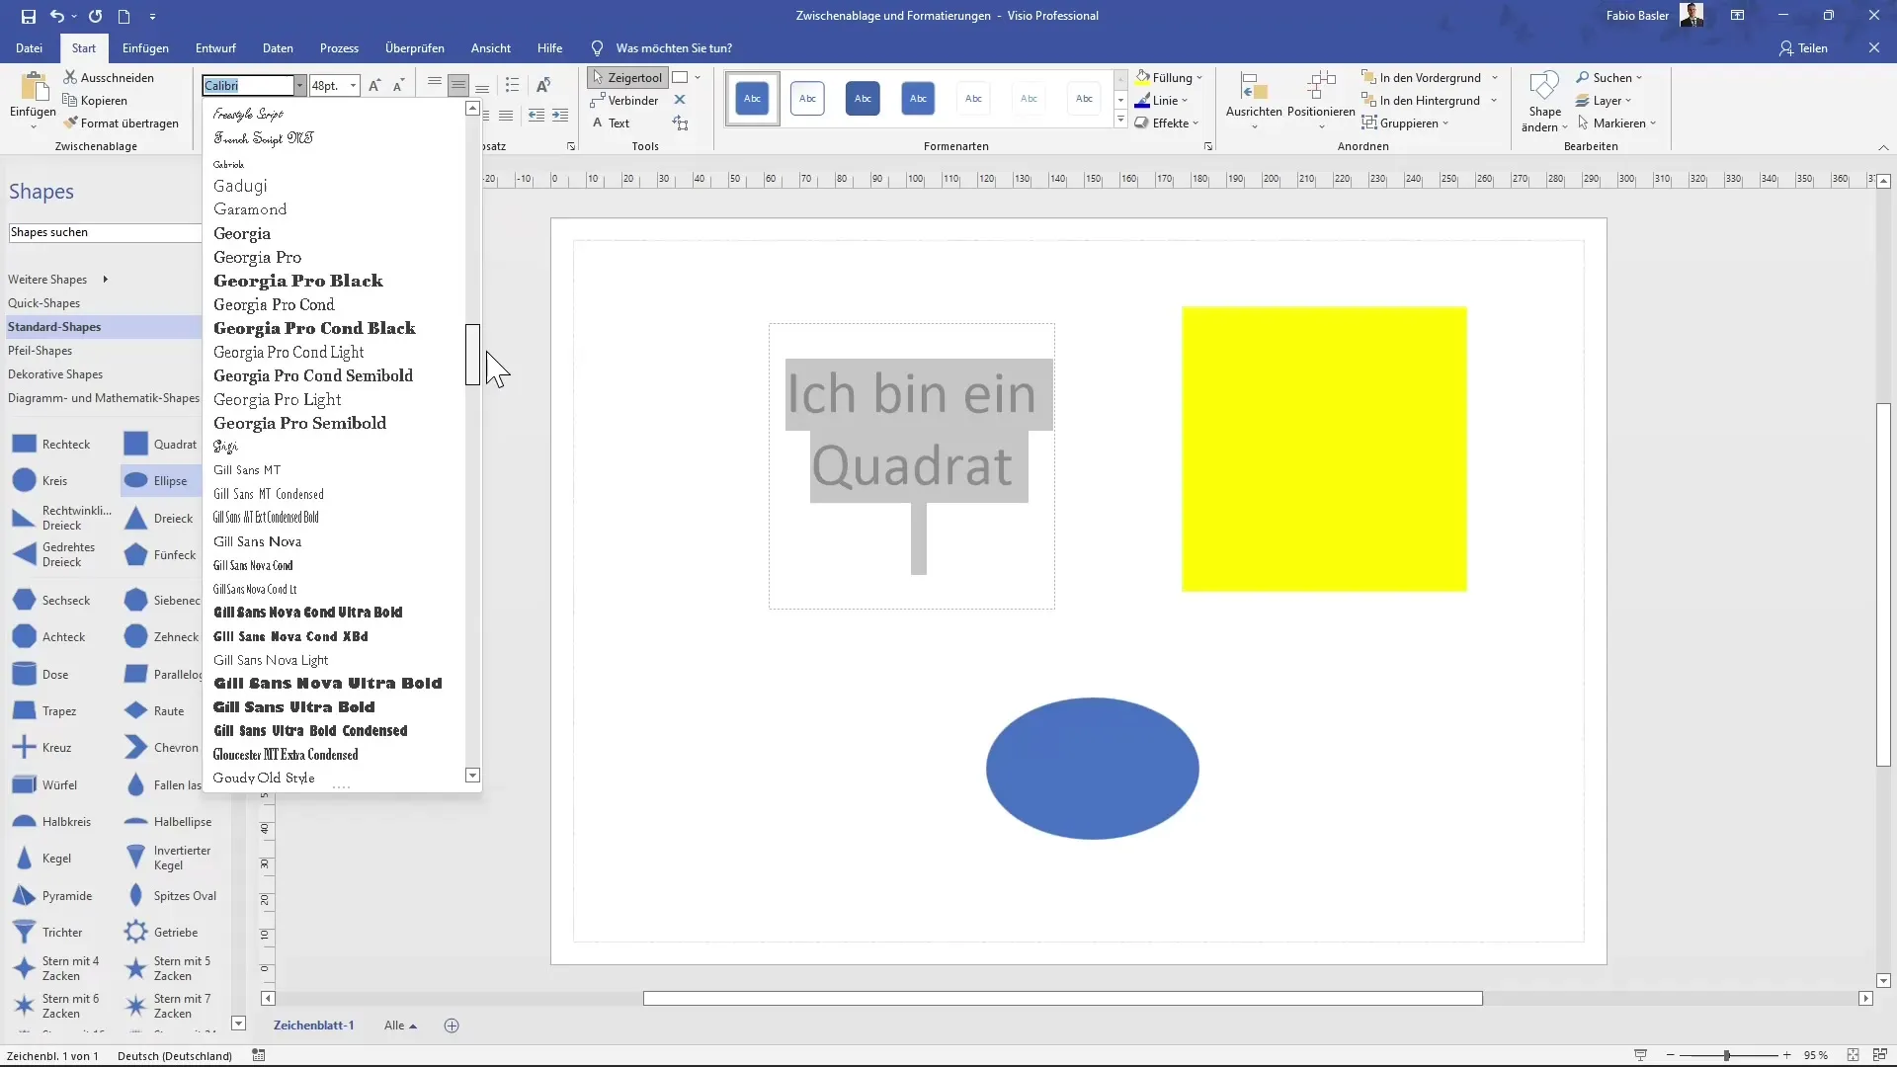Select the Pyramide shape stencil
Viewport: 1897px width, 1067px height.
[52, 896]
